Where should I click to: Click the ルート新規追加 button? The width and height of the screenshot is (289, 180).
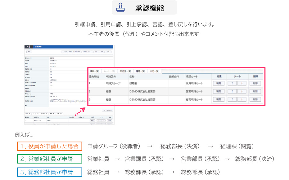(107, 110)
